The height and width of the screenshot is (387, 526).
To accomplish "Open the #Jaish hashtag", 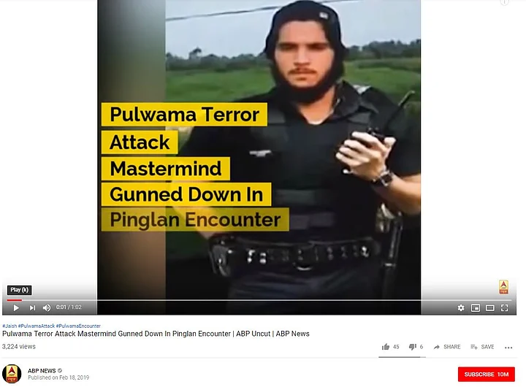I will pos(9,326).
